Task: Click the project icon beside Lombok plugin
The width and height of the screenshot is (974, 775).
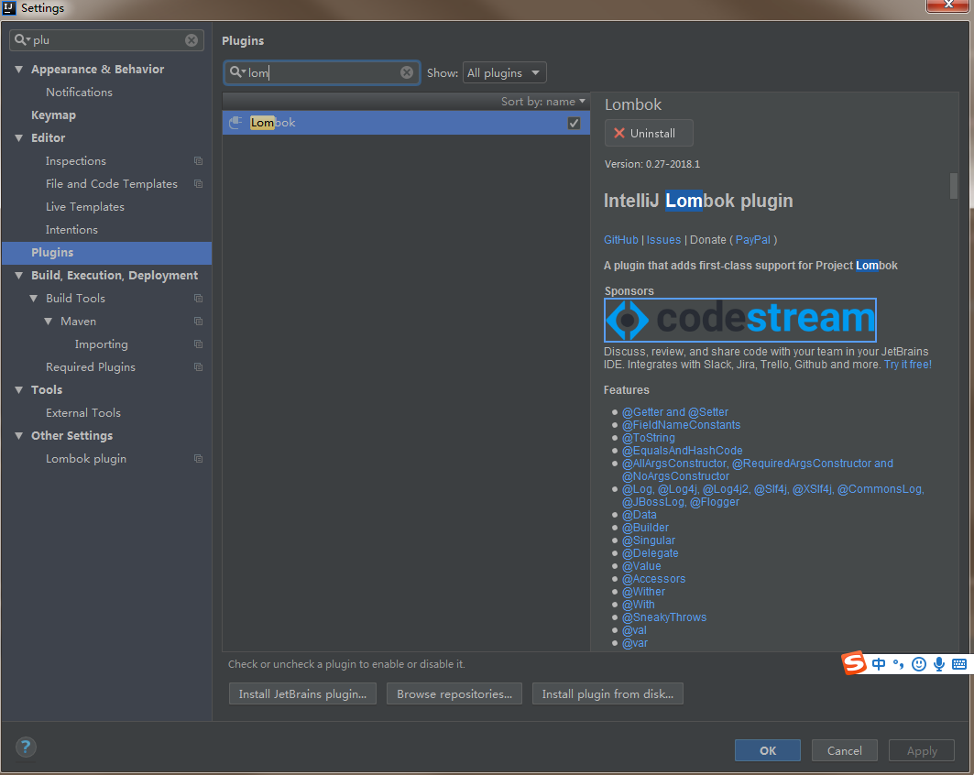Action: [x=198, y=458]
